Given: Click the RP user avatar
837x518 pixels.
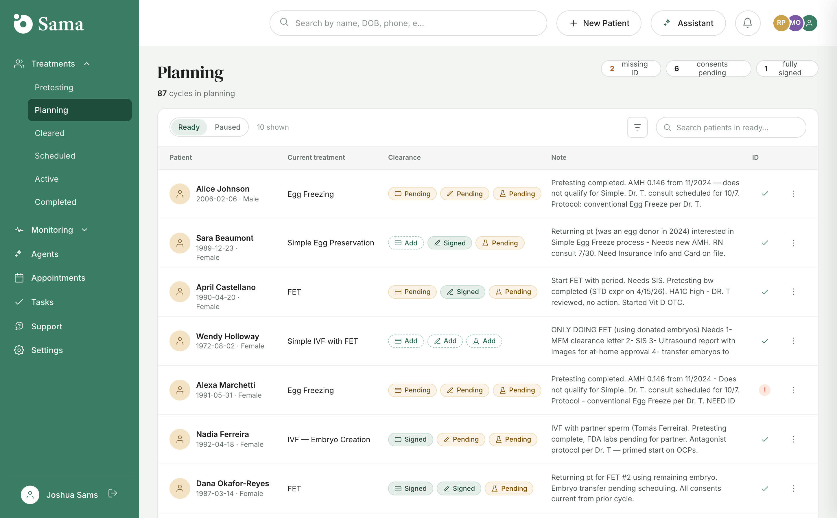Looking at the screenshot, I should [781, 23].
